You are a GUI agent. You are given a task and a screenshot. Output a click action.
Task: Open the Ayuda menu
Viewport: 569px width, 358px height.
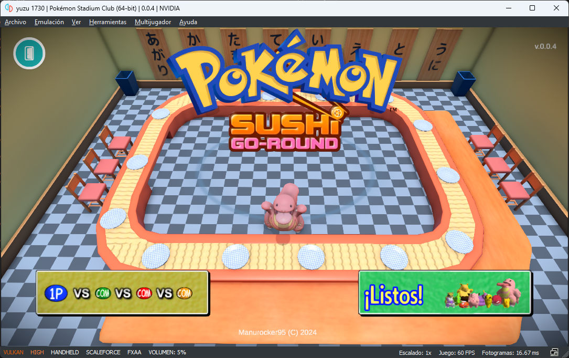(188, 22)
